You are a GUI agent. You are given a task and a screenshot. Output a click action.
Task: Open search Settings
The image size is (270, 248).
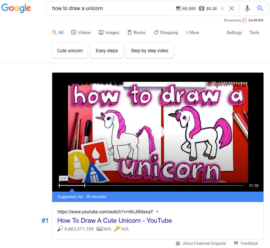234,32
